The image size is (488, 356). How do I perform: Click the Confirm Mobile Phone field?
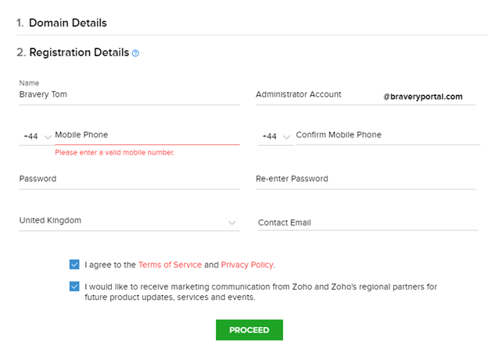point(385,135)
